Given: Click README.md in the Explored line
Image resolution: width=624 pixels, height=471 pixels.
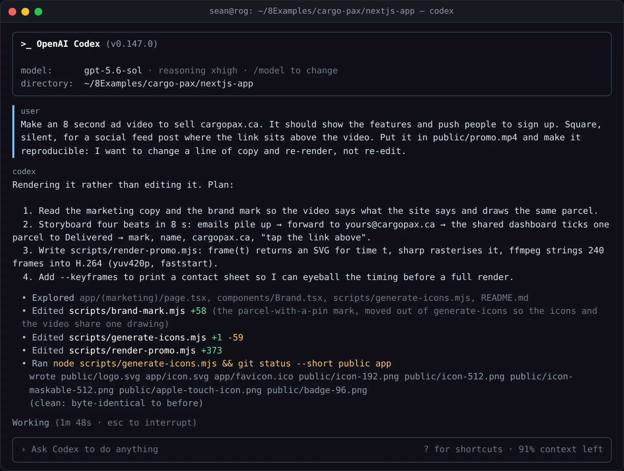Looking at the screenshot, I should coord(505,298).
